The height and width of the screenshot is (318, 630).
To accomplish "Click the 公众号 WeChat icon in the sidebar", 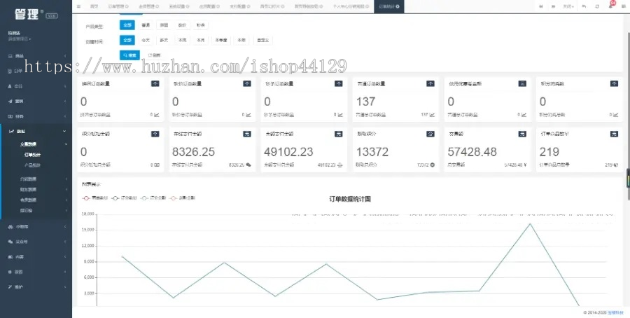I will coord(10,242).
